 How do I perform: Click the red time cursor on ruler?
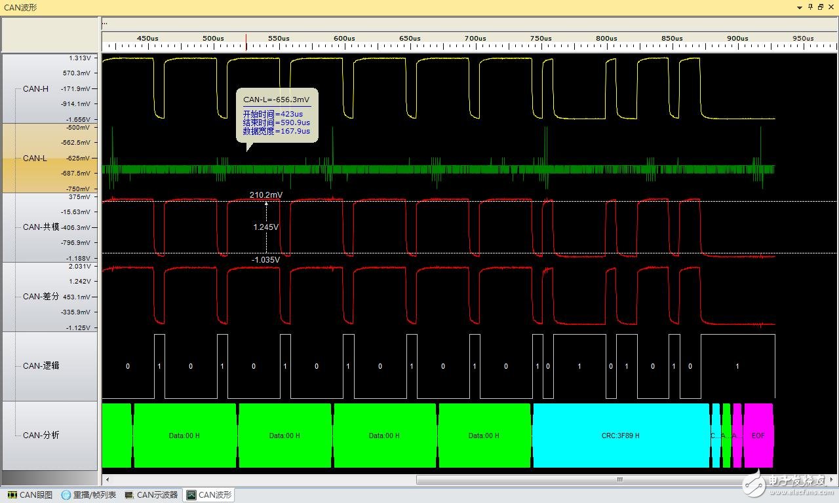pos(246,42)
